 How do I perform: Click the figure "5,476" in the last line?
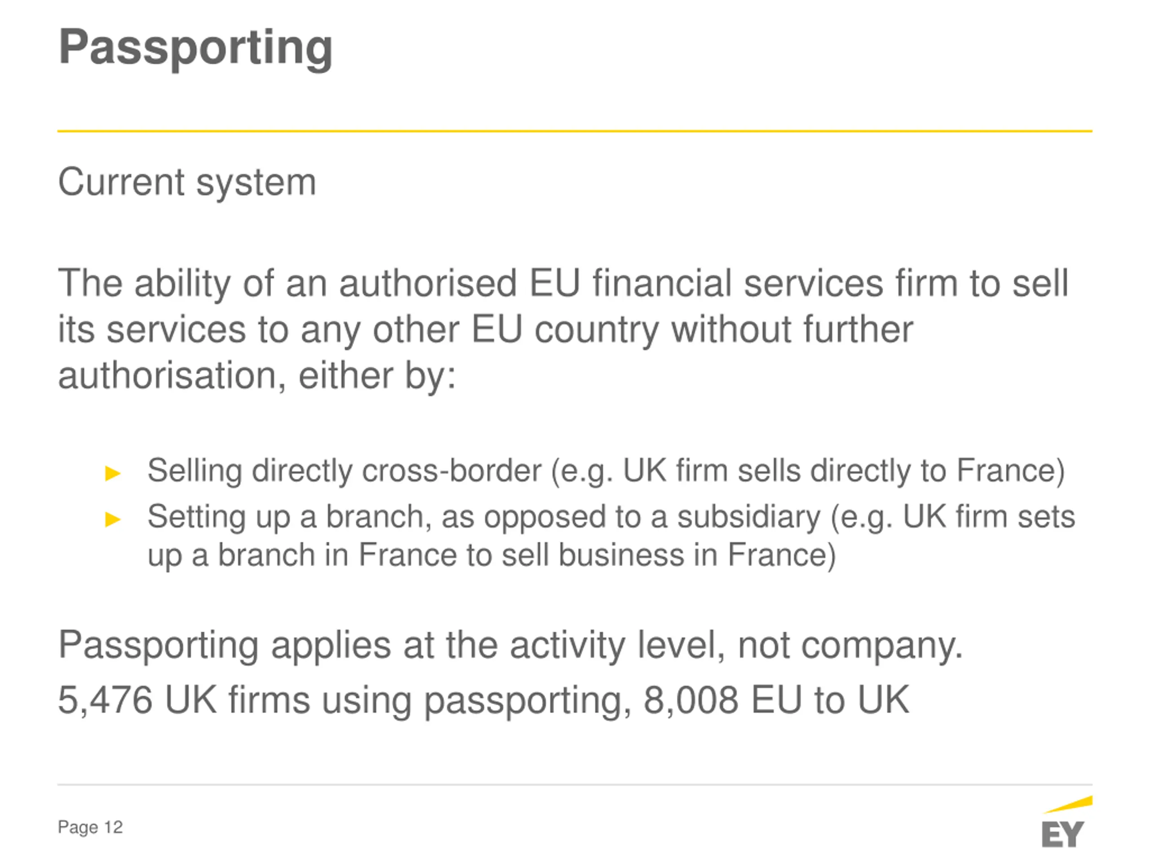point(105,699)
